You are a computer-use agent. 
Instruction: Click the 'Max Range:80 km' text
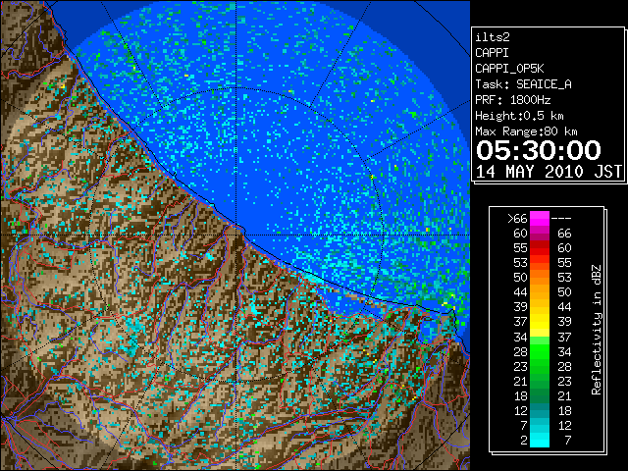(x=526, y=131)
